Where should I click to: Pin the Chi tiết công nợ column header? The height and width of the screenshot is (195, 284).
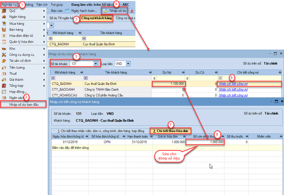tap(280, 73)
